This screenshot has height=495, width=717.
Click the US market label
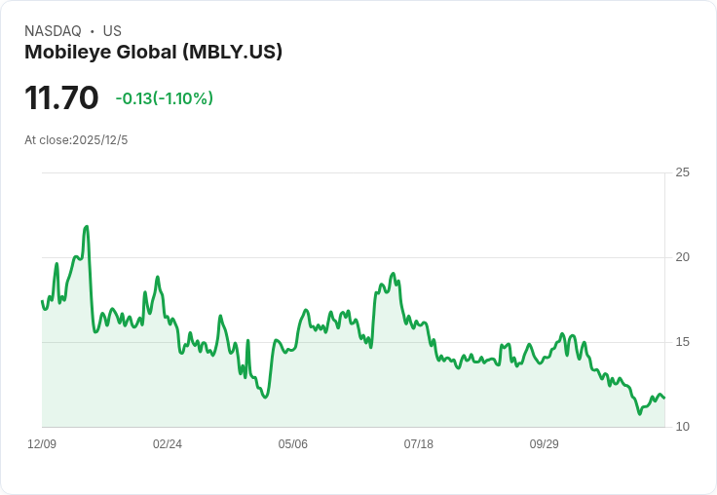click(x=112, y=31)
